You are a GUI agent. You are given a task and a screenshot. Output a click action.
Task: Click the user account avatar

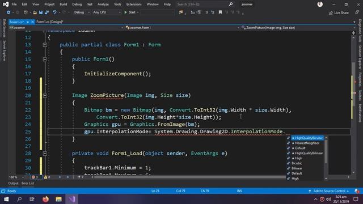[x=320, y=4]
